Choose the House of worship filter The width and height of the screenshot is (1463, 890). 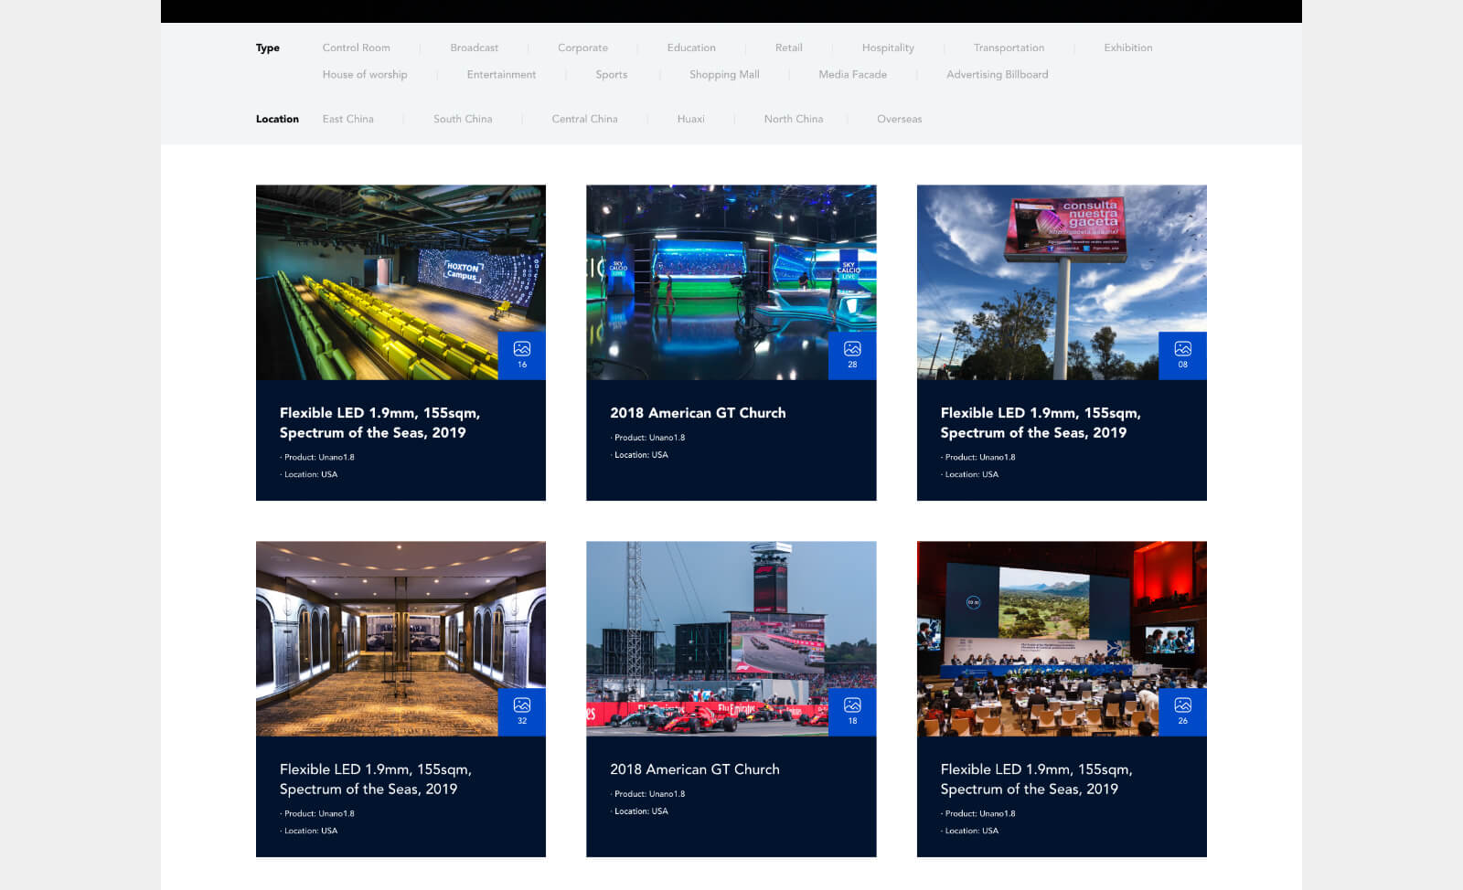364,75
